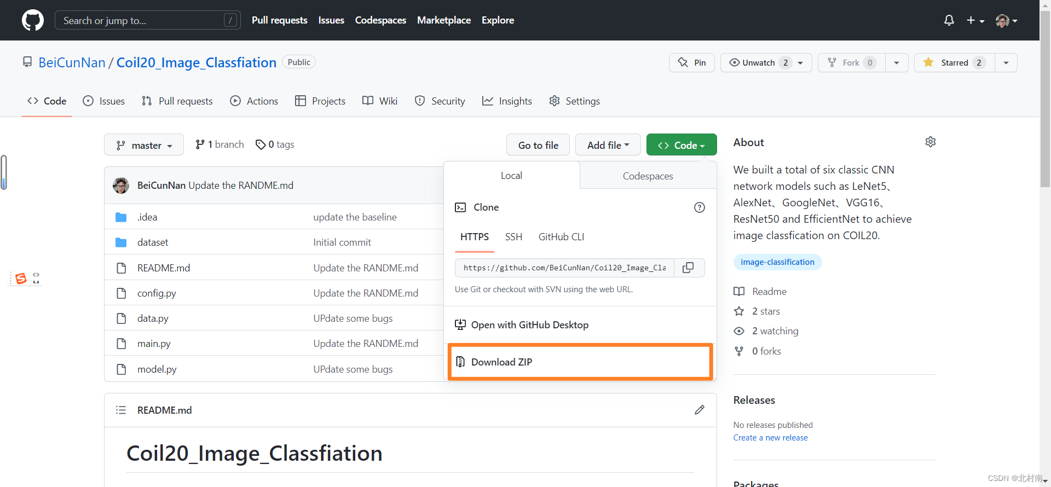
Task: Toggle the Starred button
Action: click(x=955, y=62)
